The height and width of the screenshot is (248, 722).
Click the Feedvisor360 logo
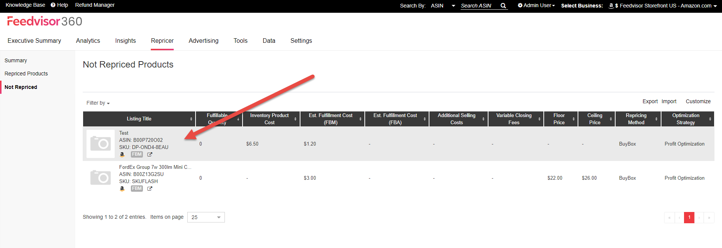click(x=45, y=21)
